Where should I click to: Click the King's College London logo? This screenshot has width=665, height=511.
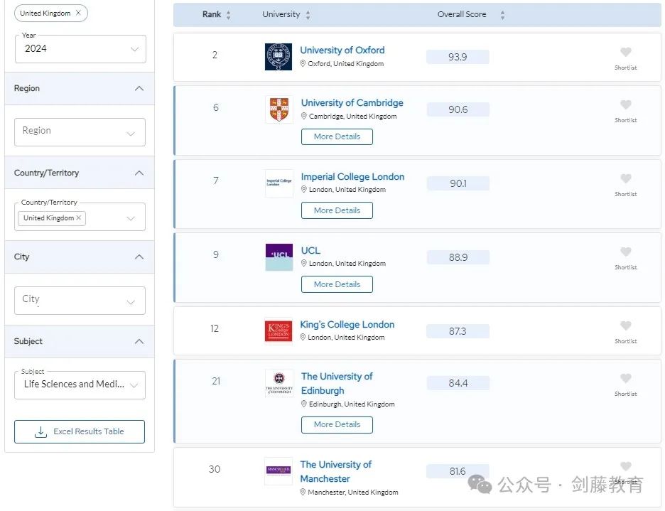coord(279,331)
